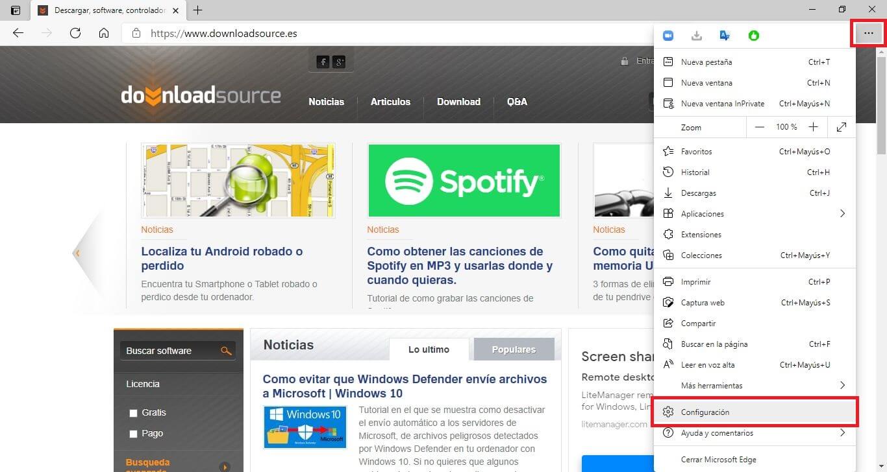
Task: Expand Más herramientas submenu
Action: click(x=755, y=386)
